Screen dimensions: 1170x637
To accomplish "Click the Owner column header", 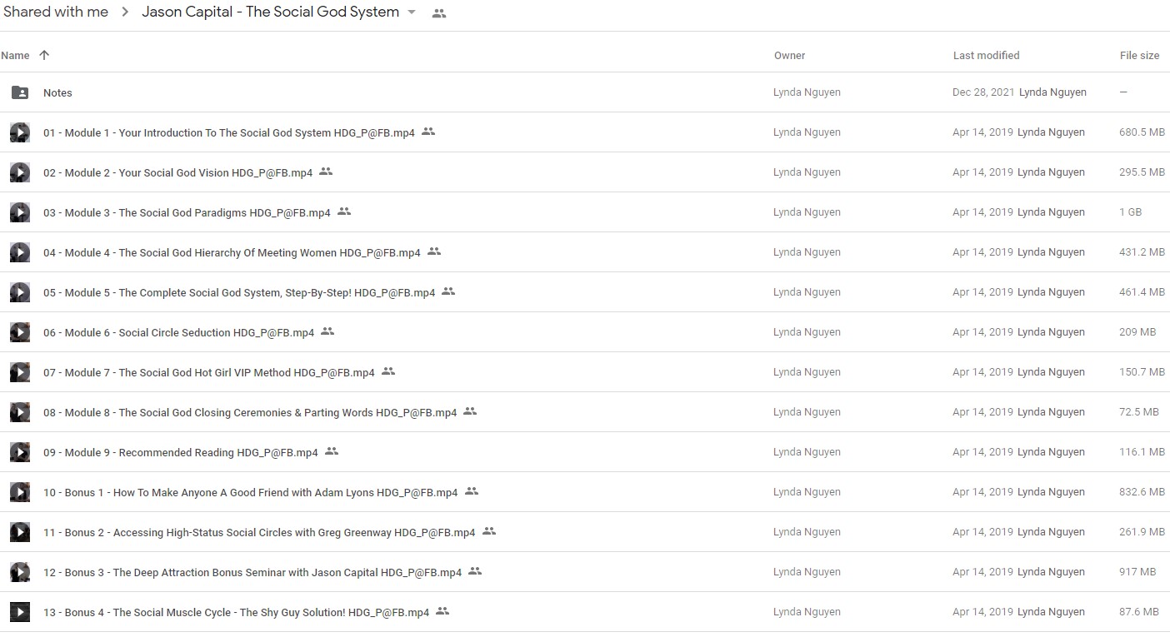I will (x=789, y=56).
